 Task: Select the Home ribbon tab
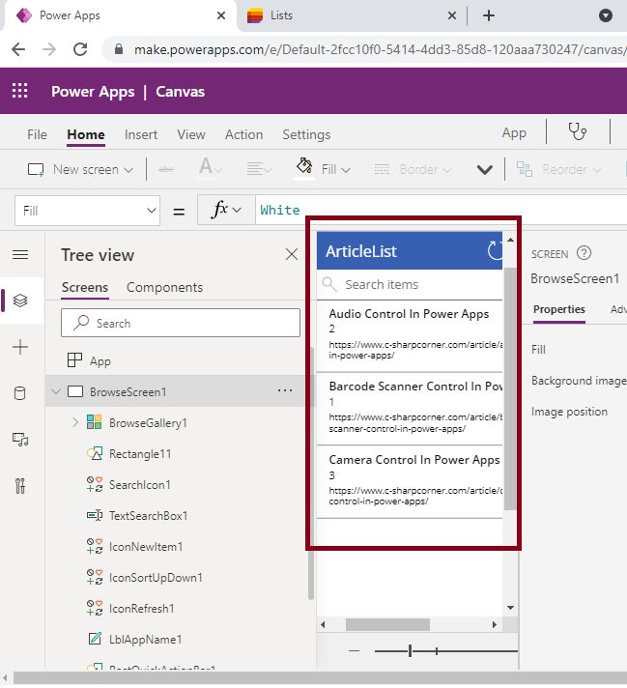[x=86, y=134]
